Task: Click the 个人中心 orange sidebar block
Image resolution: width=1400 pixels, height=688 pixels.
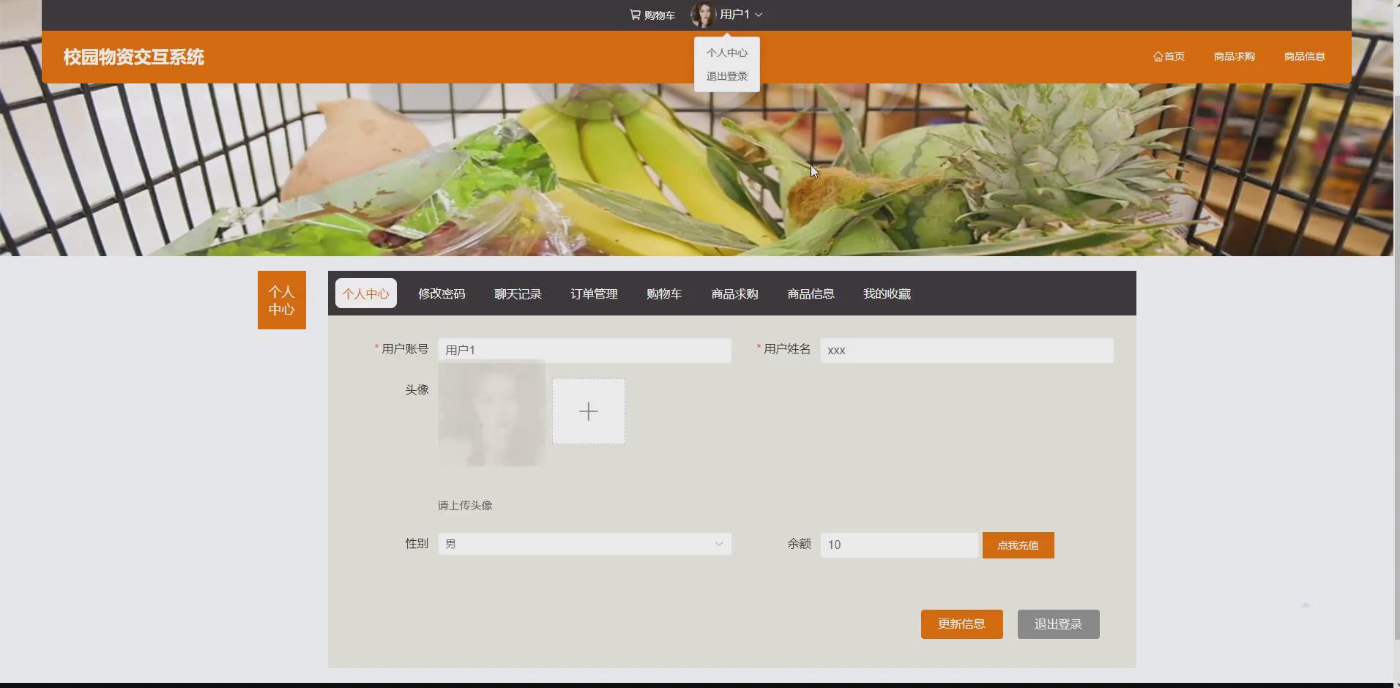Action: (x=281, y=300)
